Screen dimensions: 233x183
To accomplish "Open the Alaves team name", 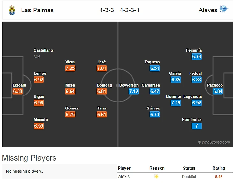I will (x=208, y=10).
